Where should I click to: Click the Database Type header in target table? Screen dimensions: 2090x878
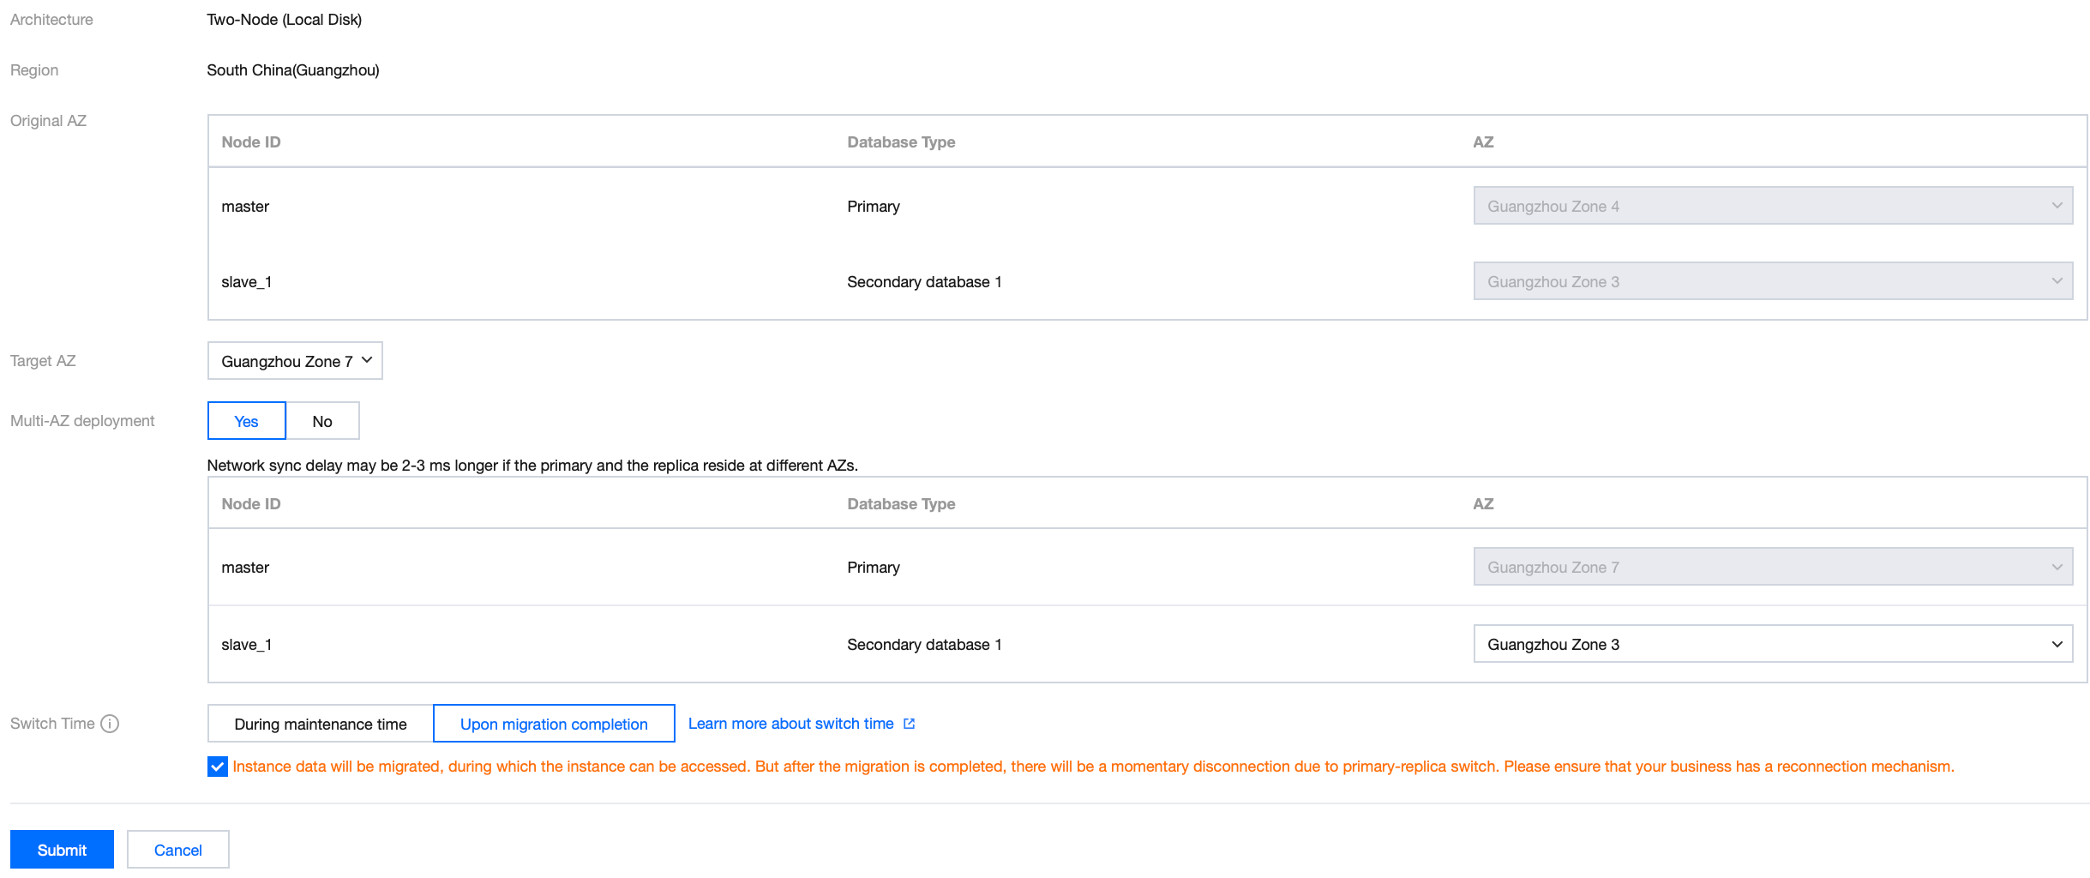tap(901, 504)
